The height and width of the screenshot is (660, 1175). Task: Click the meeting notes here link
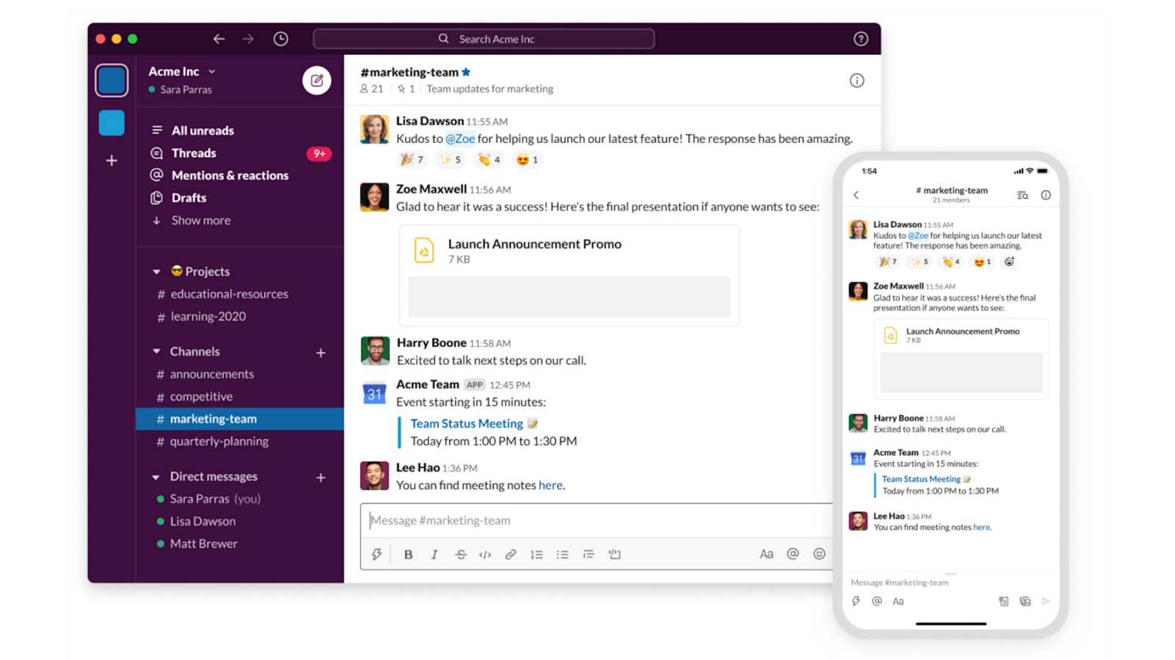coord(551,485)
